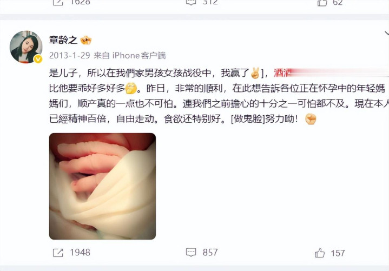Click the crown member badge next to 章龄之
This screenshot has height=271, width=389.
[x=86, y=40]
